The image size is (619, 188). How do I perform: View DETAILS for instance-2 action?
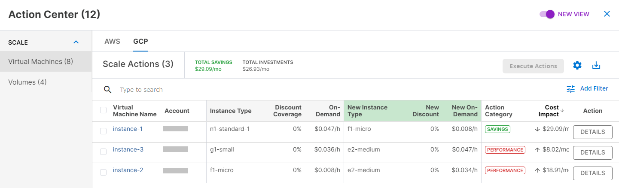click(593, 173)
